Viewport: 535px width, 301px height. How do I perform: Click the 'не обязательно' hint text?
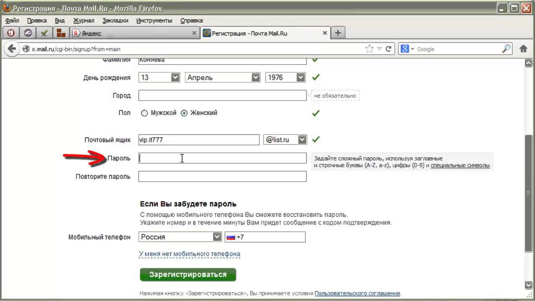pos(335,95)
